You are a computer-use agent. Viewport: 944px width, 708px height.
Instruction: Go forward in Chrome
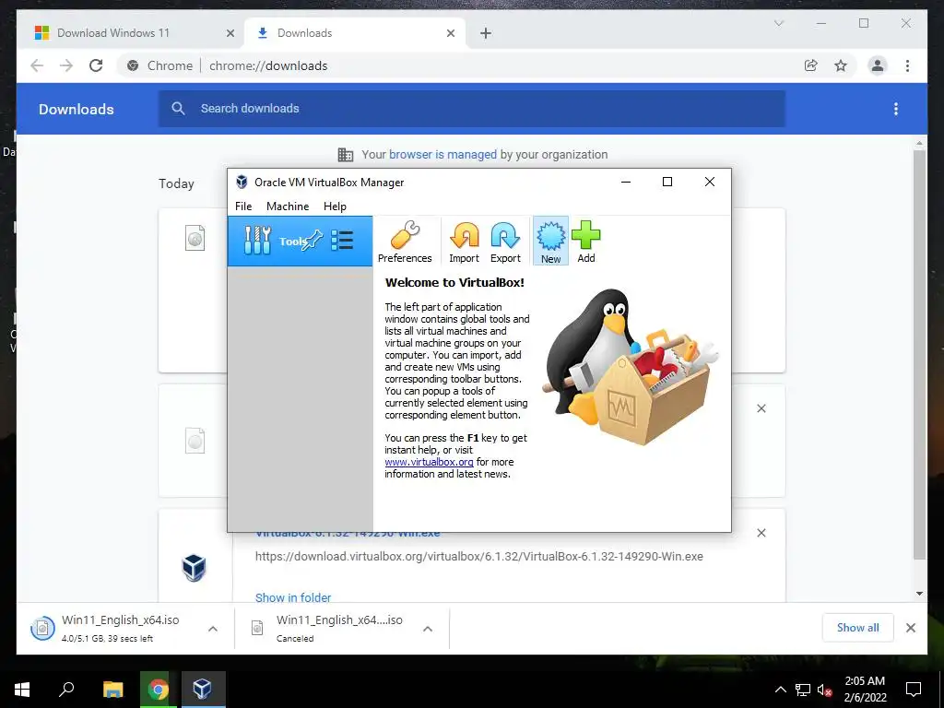(x=66, y=65)
